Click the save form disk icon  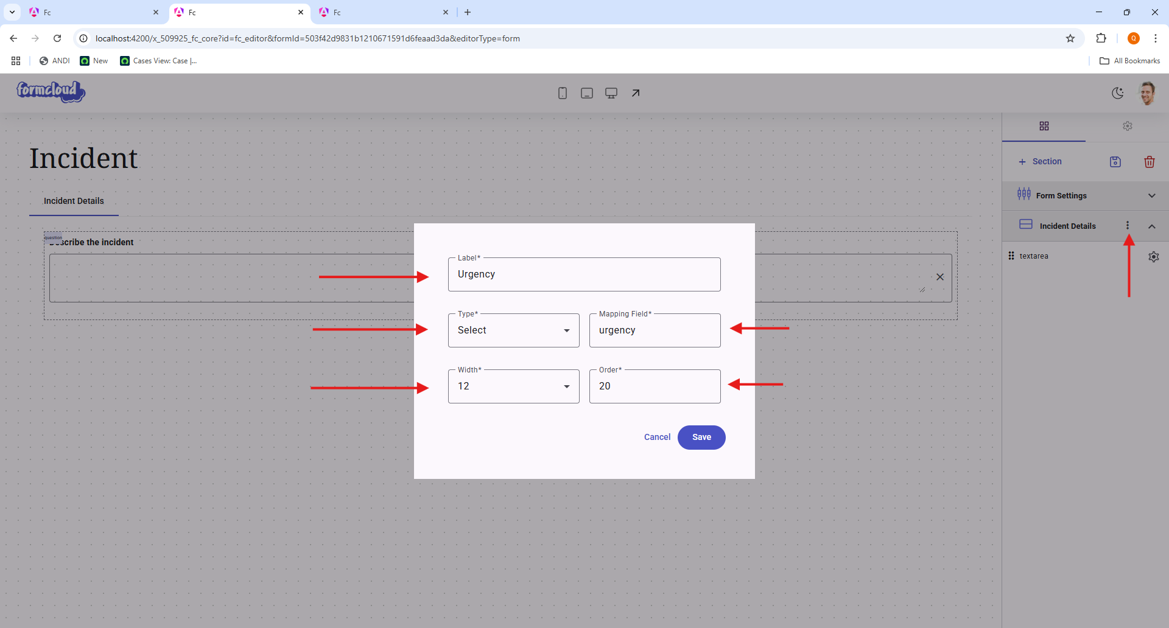[x=1115, y=162]
